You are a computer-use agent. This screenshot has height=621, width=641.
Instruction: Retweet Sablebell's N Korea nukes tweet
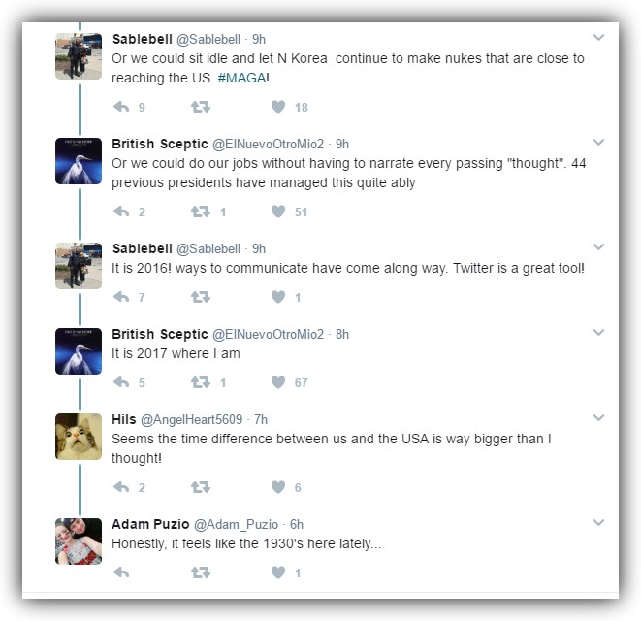201,107
